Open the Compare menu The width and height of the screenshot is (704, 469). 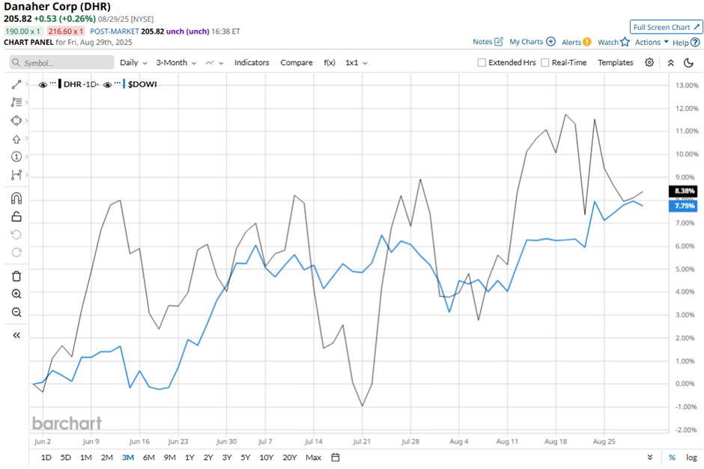point(297,63)
